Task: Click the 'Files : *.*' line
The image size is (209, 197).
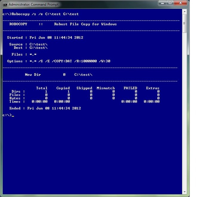Action: 24,54
